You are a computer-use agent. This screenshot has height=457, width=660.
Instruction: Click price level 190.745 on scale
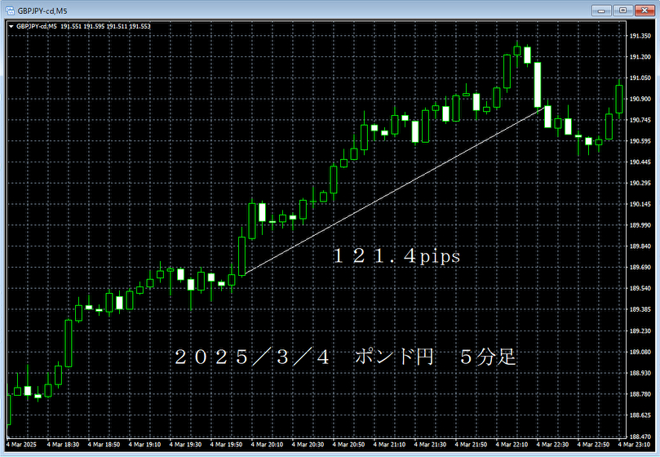(x=640, y=120)
